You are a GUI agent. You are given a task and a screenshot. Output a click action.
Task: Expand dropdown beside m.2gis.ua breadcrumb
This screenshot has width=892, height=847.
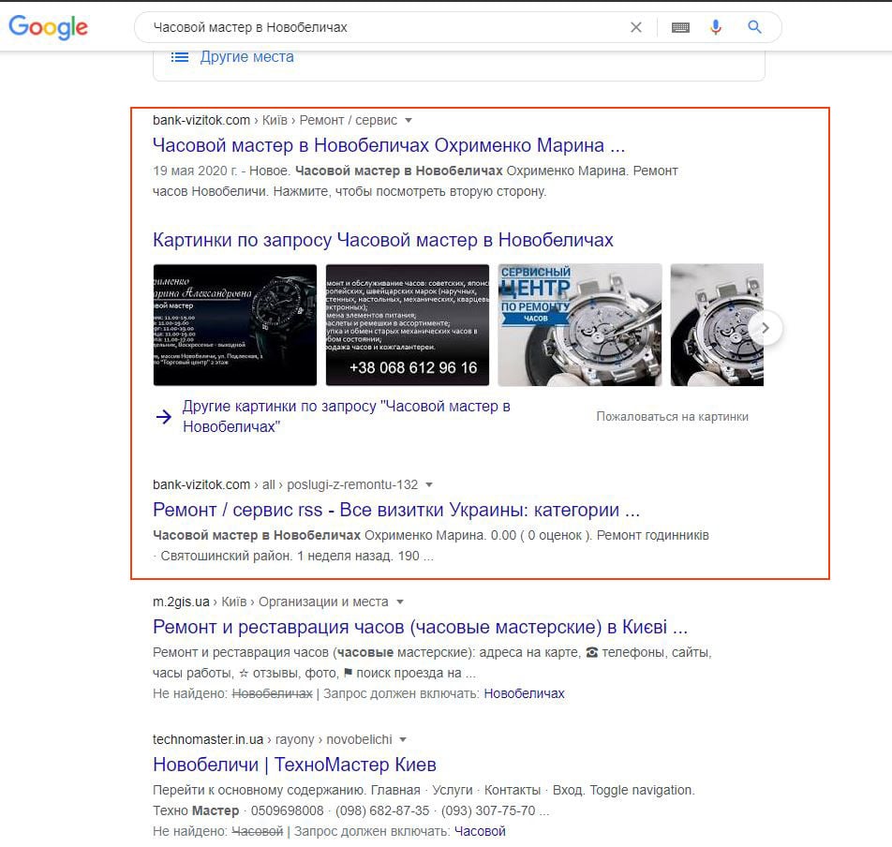tap(400, 602)
